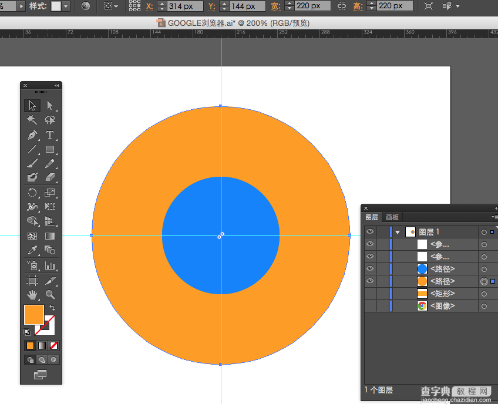Change the screen mode in Tools panel
Viewport: 498px width, 404px height.
41,375
